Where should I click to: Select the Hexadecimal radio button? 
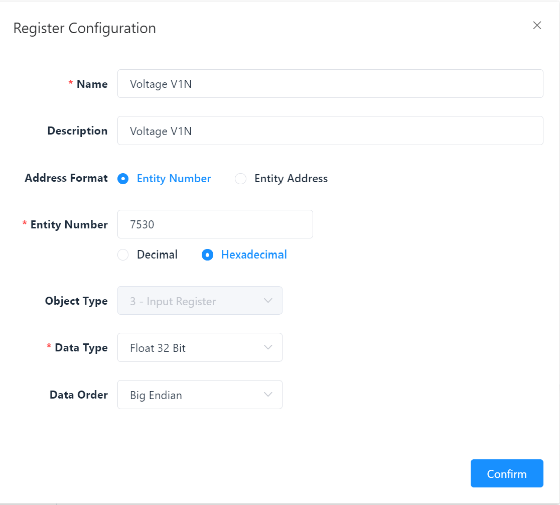point(207,255)
